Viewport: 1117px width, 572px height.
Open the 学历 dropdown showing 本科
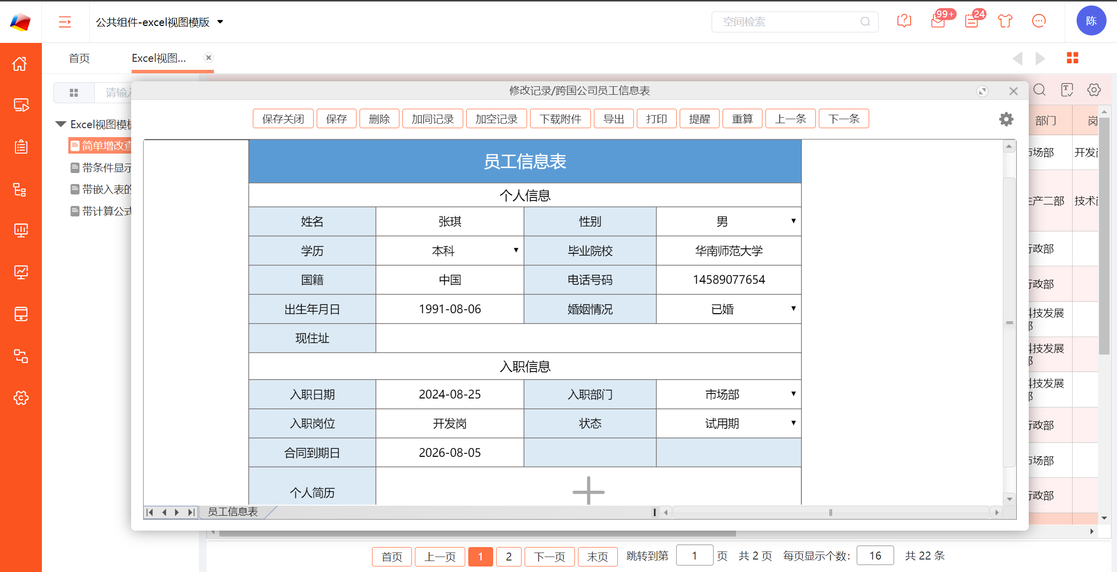point(516,250)
